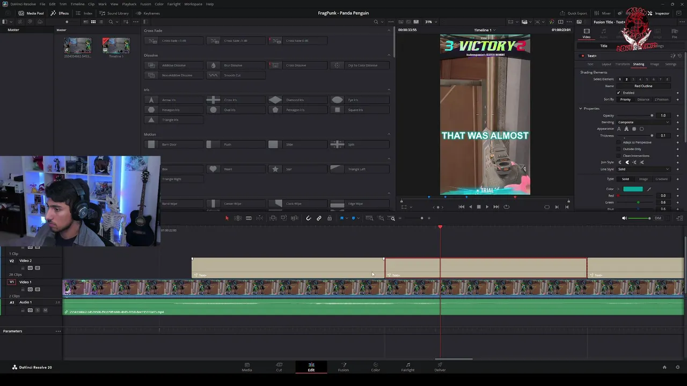This screenshot has width=687, height=386.
Task: Select shading element 1
Action: pos(619,79)
